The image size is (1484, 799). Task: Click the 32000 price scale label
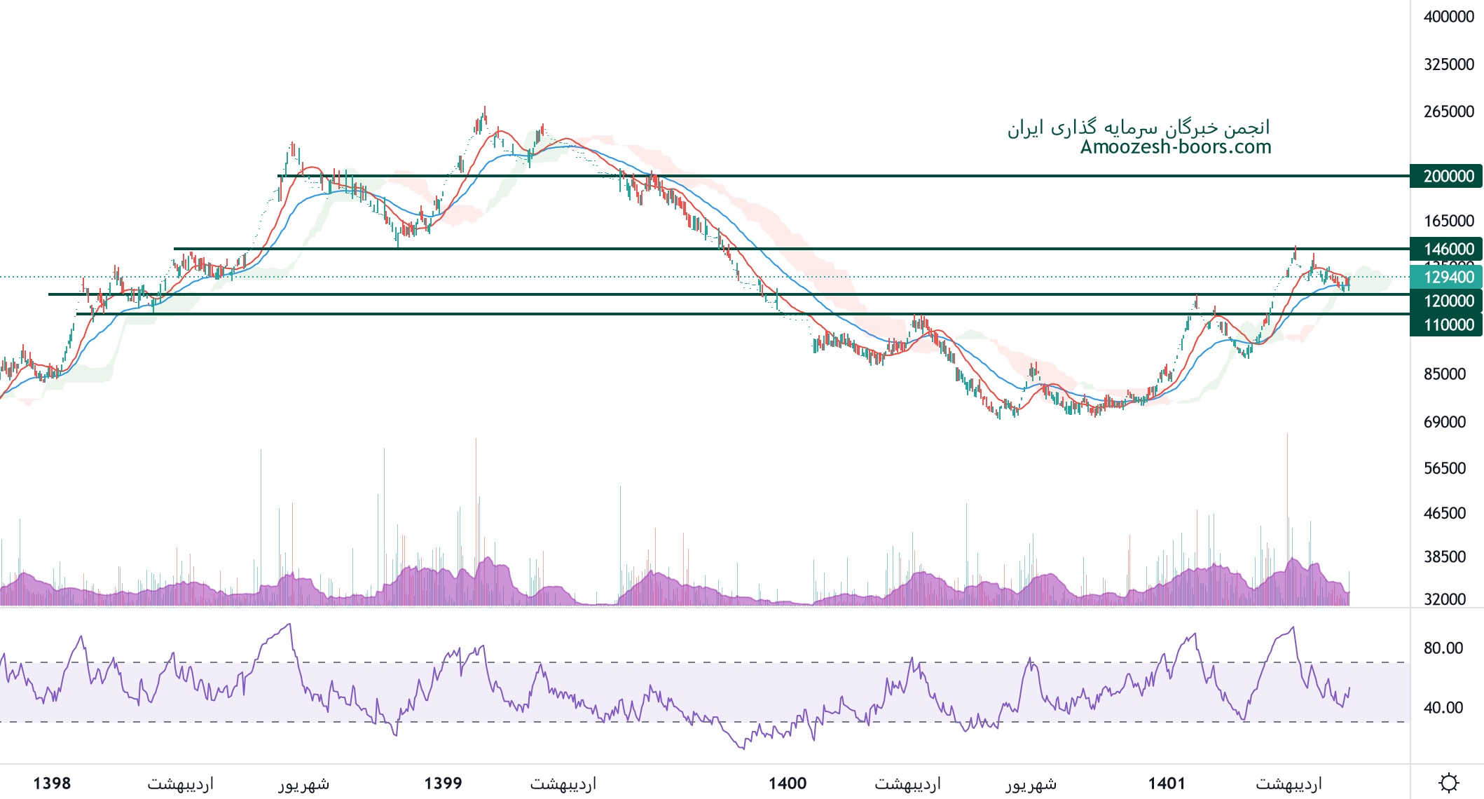point(1444,599)
